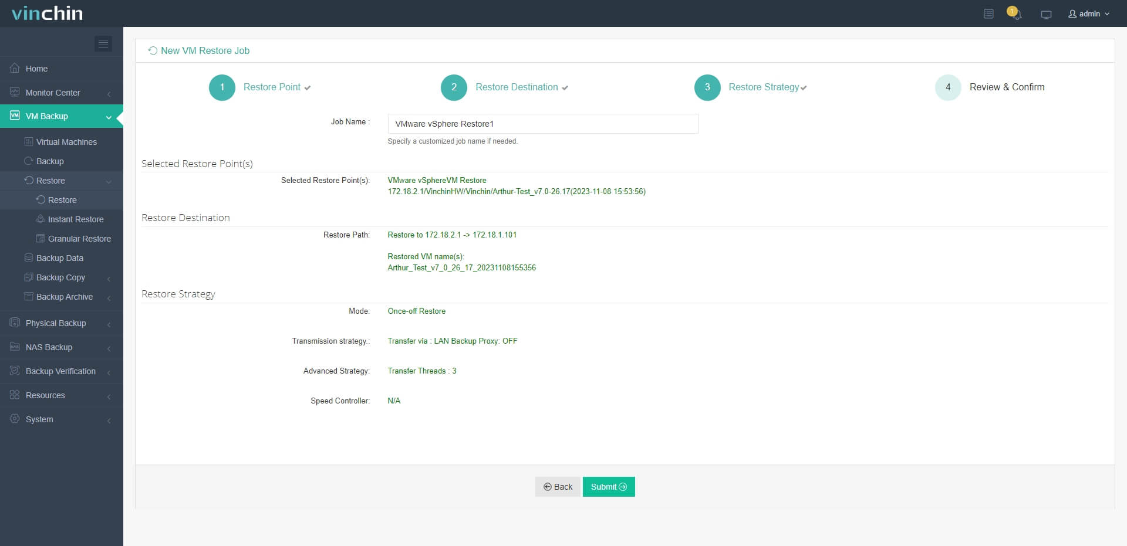Expand the Backup Verification arrow

click(x=109, y=372)
